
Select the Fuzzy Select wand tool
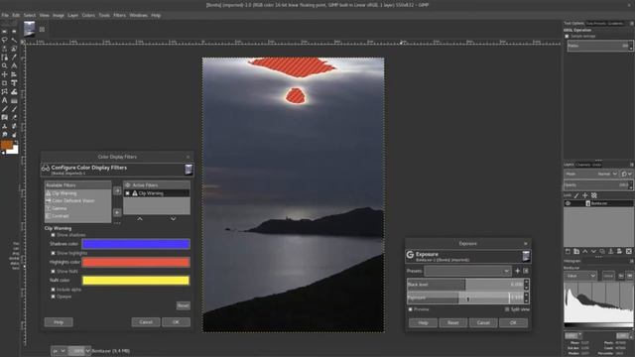point(14,40)
